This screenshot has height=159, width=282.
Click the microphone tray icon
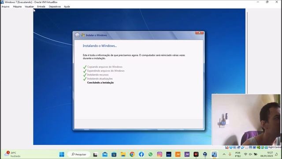tap(230, 154)
